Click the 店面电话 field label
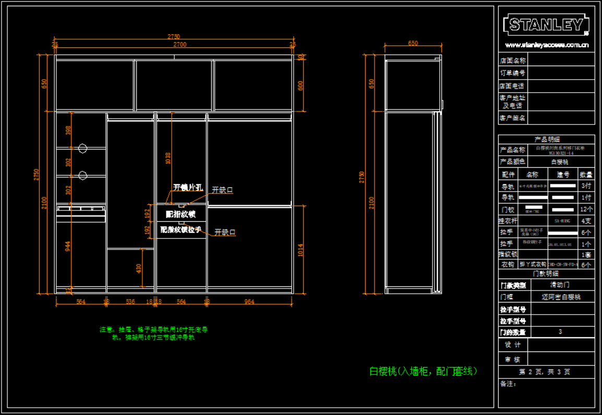 [x=512, y=86]
